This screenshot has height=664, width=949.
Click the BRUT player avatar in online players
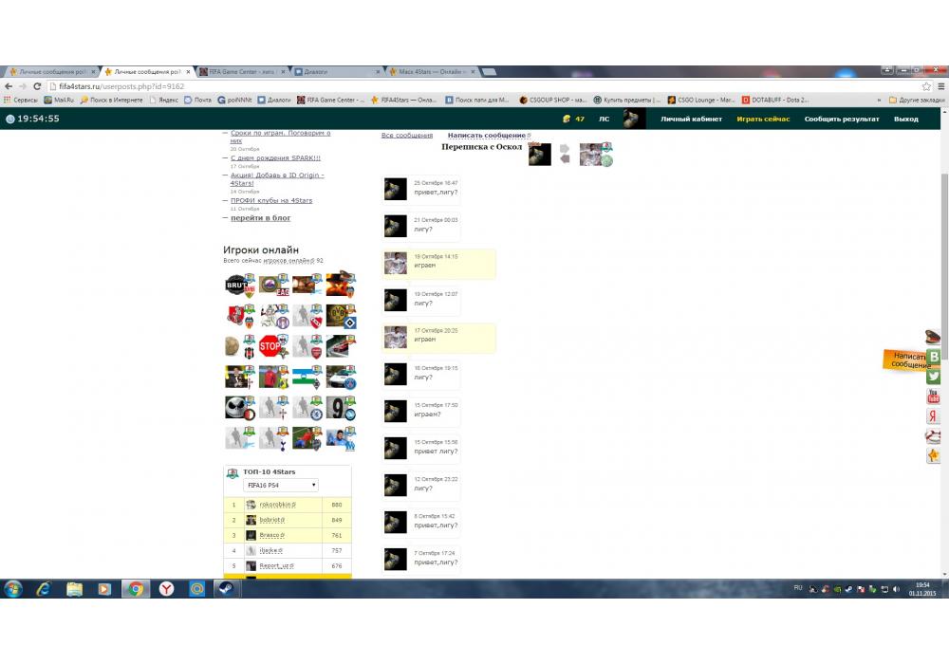pyautogui.click(x=236, y=284)
